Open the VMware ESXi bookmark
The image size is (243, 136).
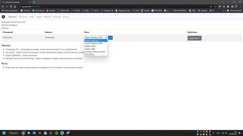click(x=63, y=11)
